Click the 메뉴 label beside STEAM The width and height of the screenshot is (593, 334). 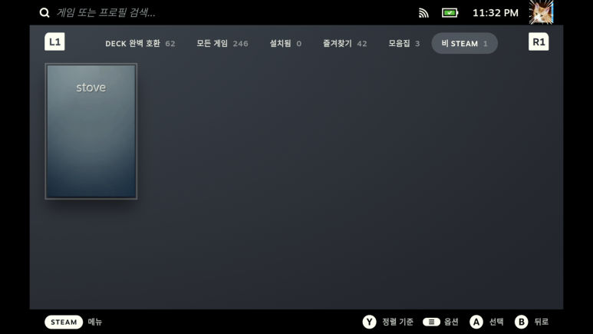click(95, 322)
